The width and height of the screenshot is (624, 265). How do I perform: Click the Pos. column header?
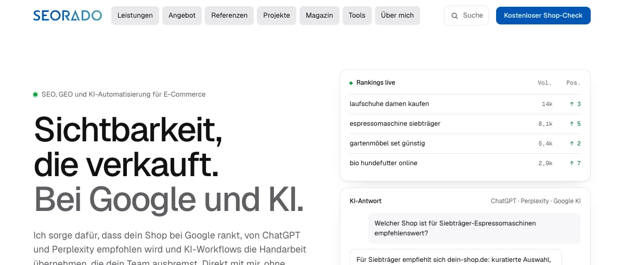click(x=574, y=83)
